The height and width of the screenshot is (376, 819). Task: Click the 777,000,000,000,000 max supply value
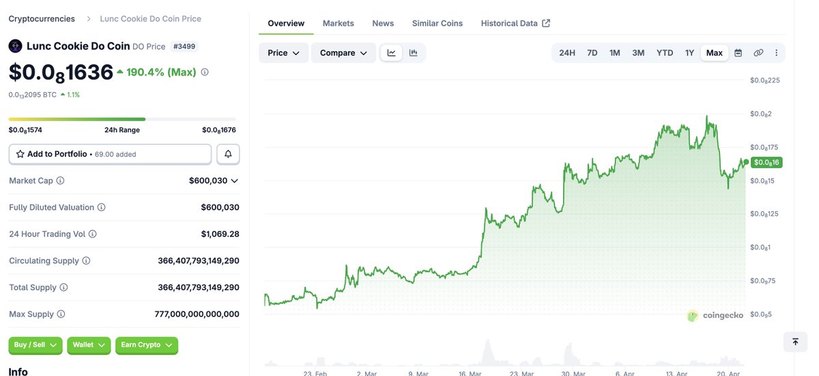[197, 314]
